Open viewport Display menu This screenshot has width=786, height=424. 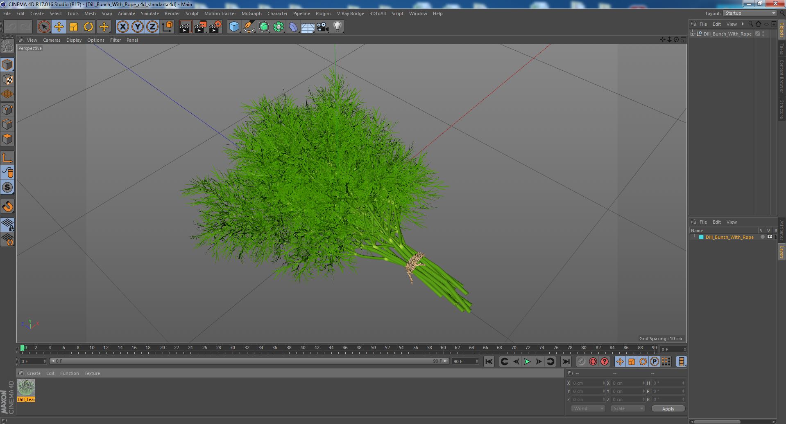[74, 40]
